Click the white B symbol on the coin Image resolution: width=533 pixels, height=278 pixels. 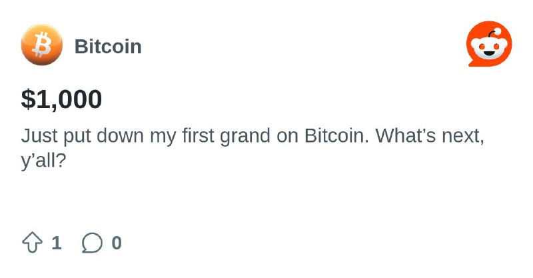pyautogui.click(x=41, y=45)
